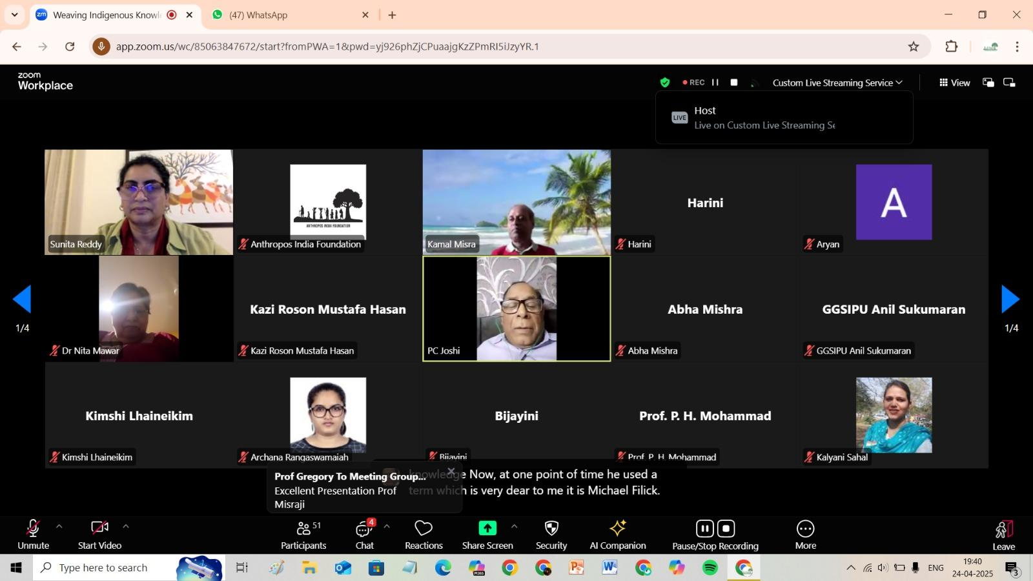This screenshot has height=581, width=1033.
Task: Select PC Joshi's video tile
Action: coord(516,309)
